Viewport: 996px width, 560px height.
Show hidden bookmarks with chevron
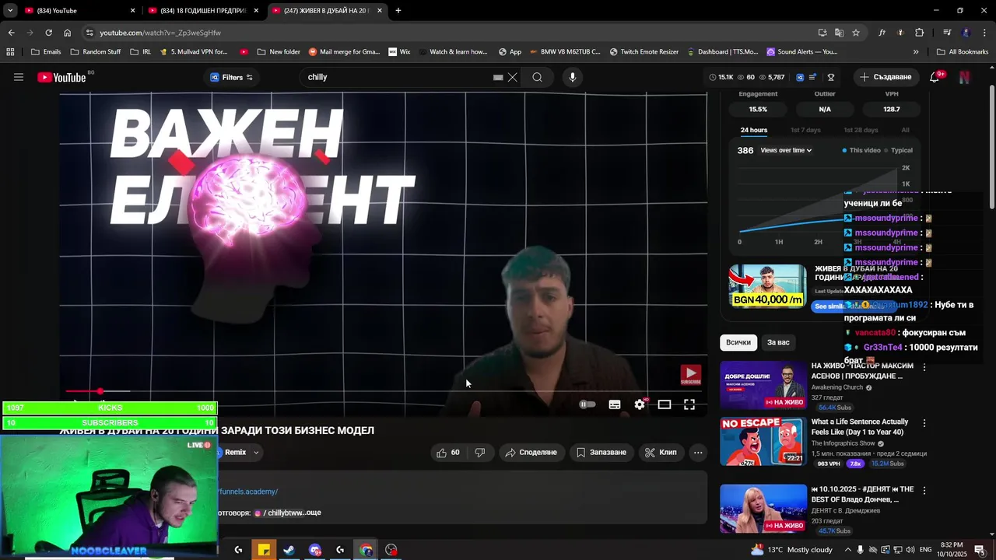[916, 52]
